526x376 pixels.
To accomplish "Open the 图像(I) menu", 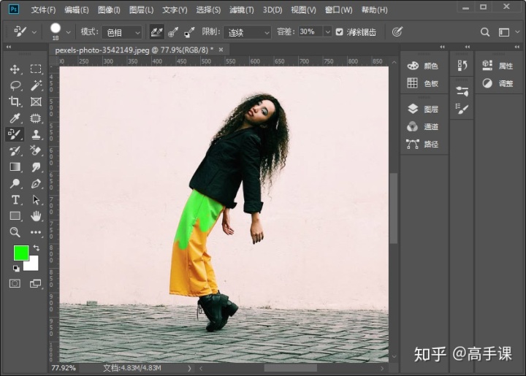I will [x=109, y=9].
